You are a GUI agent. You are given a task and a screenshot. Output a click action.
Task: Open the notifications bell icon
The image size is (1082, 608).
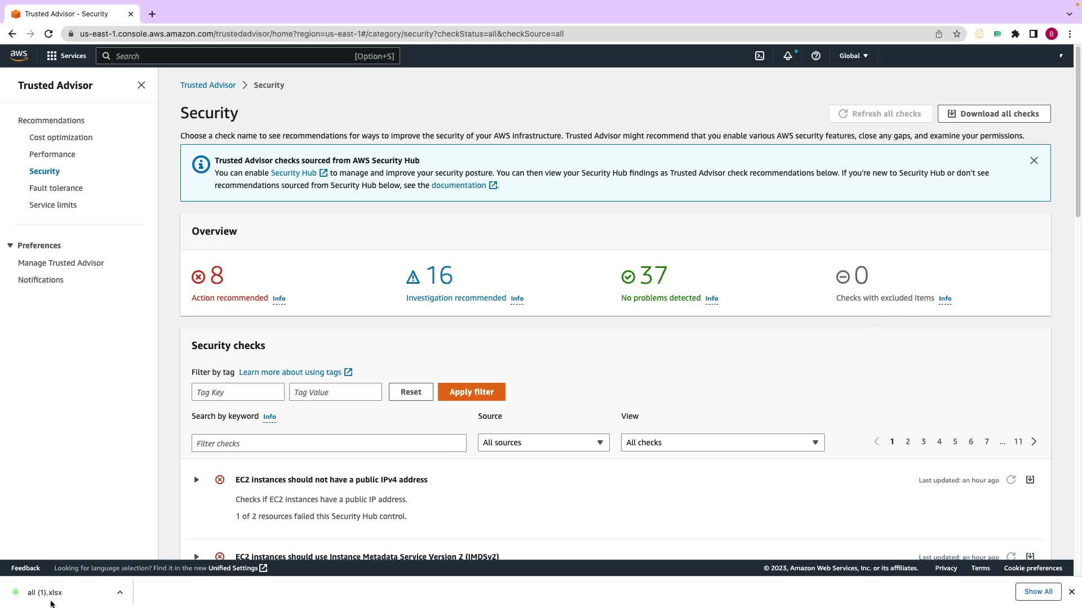tap(787, 56)
